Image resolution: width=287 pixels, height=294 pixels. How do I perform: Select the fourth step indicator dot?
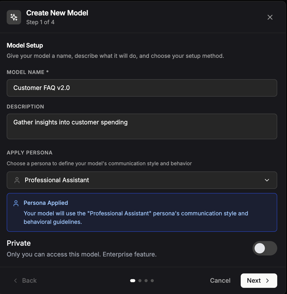[152, 280]
